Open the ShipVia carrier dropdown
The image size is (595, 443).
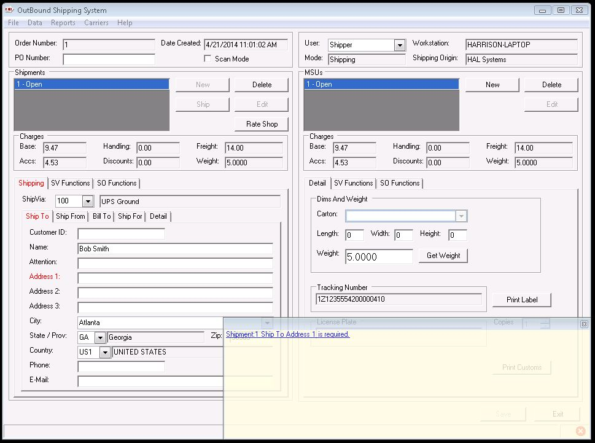(x=87, y=200)
